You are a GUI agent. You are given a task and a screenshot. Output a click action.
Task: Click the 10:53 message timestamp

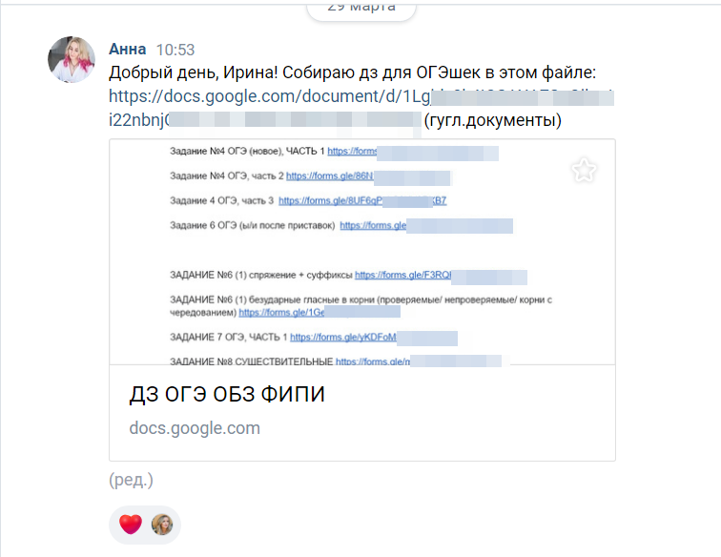point(175,50)
